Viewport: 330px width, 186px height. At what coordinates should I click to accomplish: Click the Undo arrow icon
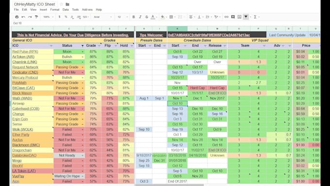[23, 17]
